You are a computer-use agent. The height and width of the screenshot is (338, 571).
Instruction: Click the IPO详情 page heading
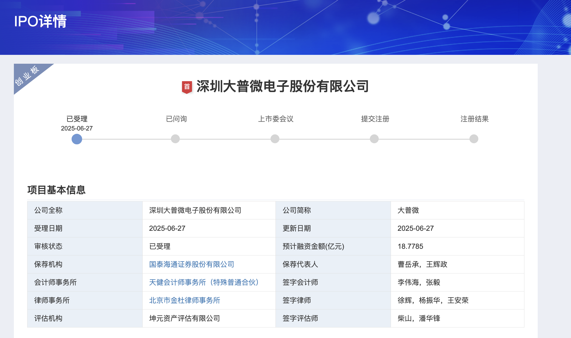40,21
